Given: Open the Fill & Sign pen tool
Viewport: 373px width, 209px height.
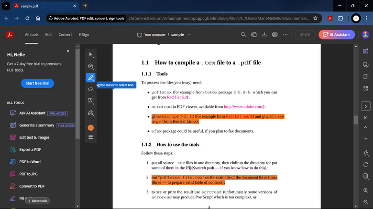Looking at the screenshot, I should click(90, 113).
